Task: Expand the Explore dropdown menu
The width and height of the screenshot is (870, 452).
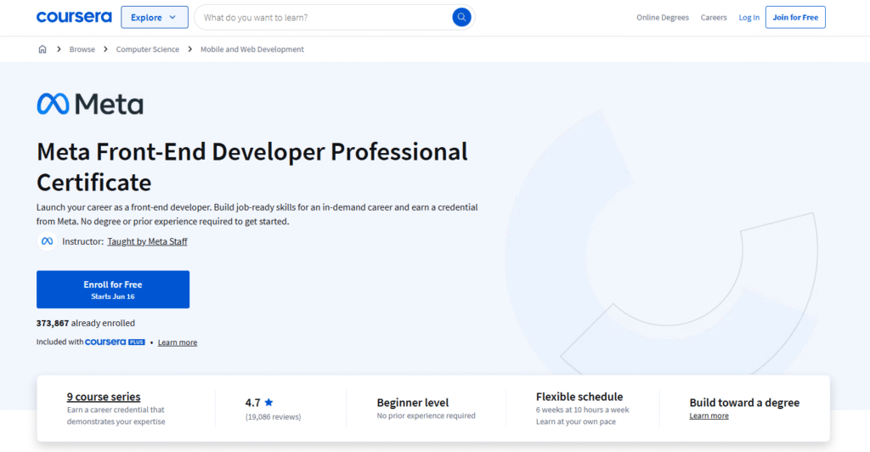Action: [155, 17]
